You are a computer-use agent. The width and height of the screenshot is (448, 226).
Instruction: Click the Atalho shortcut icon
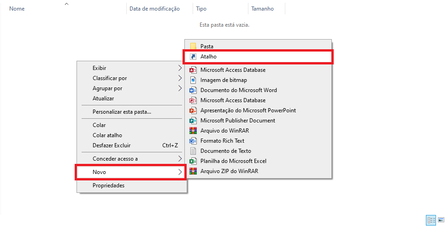[193, 57]
